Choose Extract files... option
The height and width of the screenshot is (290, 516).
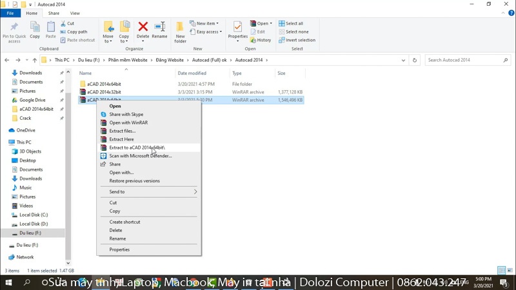[123, 131]
